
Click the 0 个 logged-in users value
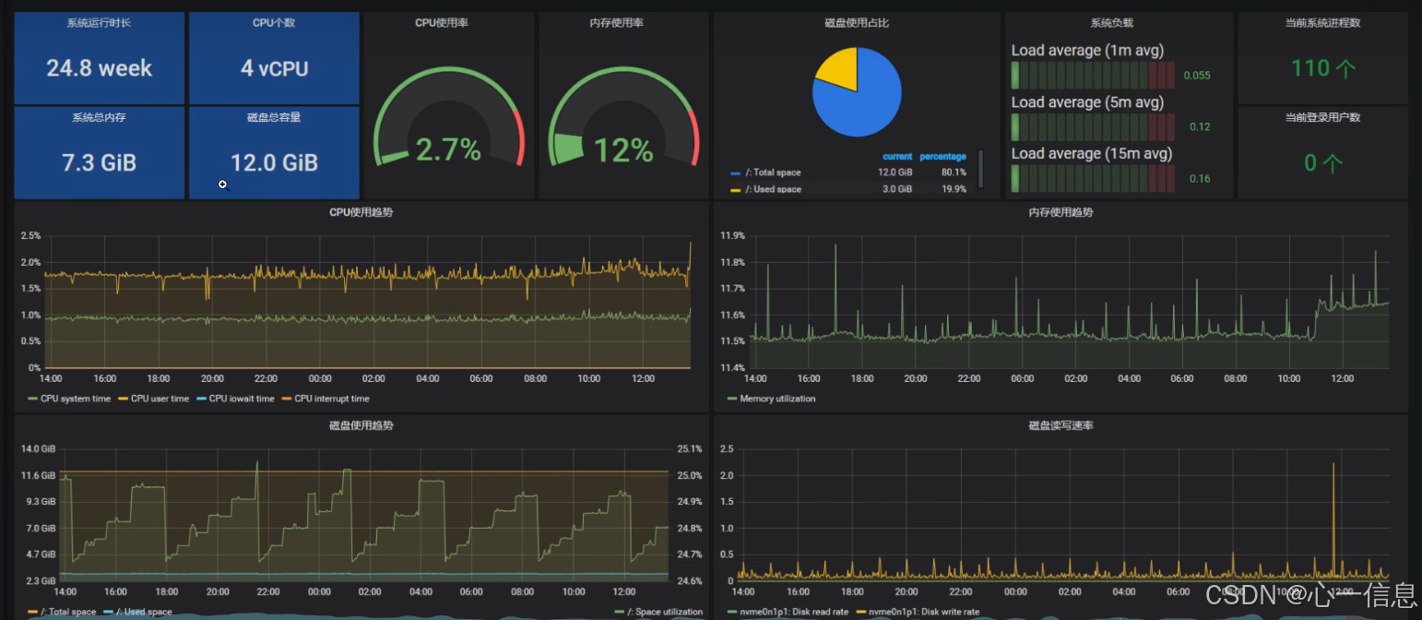click(1322, 162)
